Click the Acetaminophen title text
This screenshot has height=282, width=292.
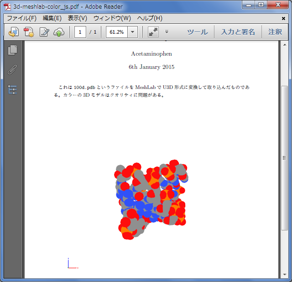click(x=151, y=54)
